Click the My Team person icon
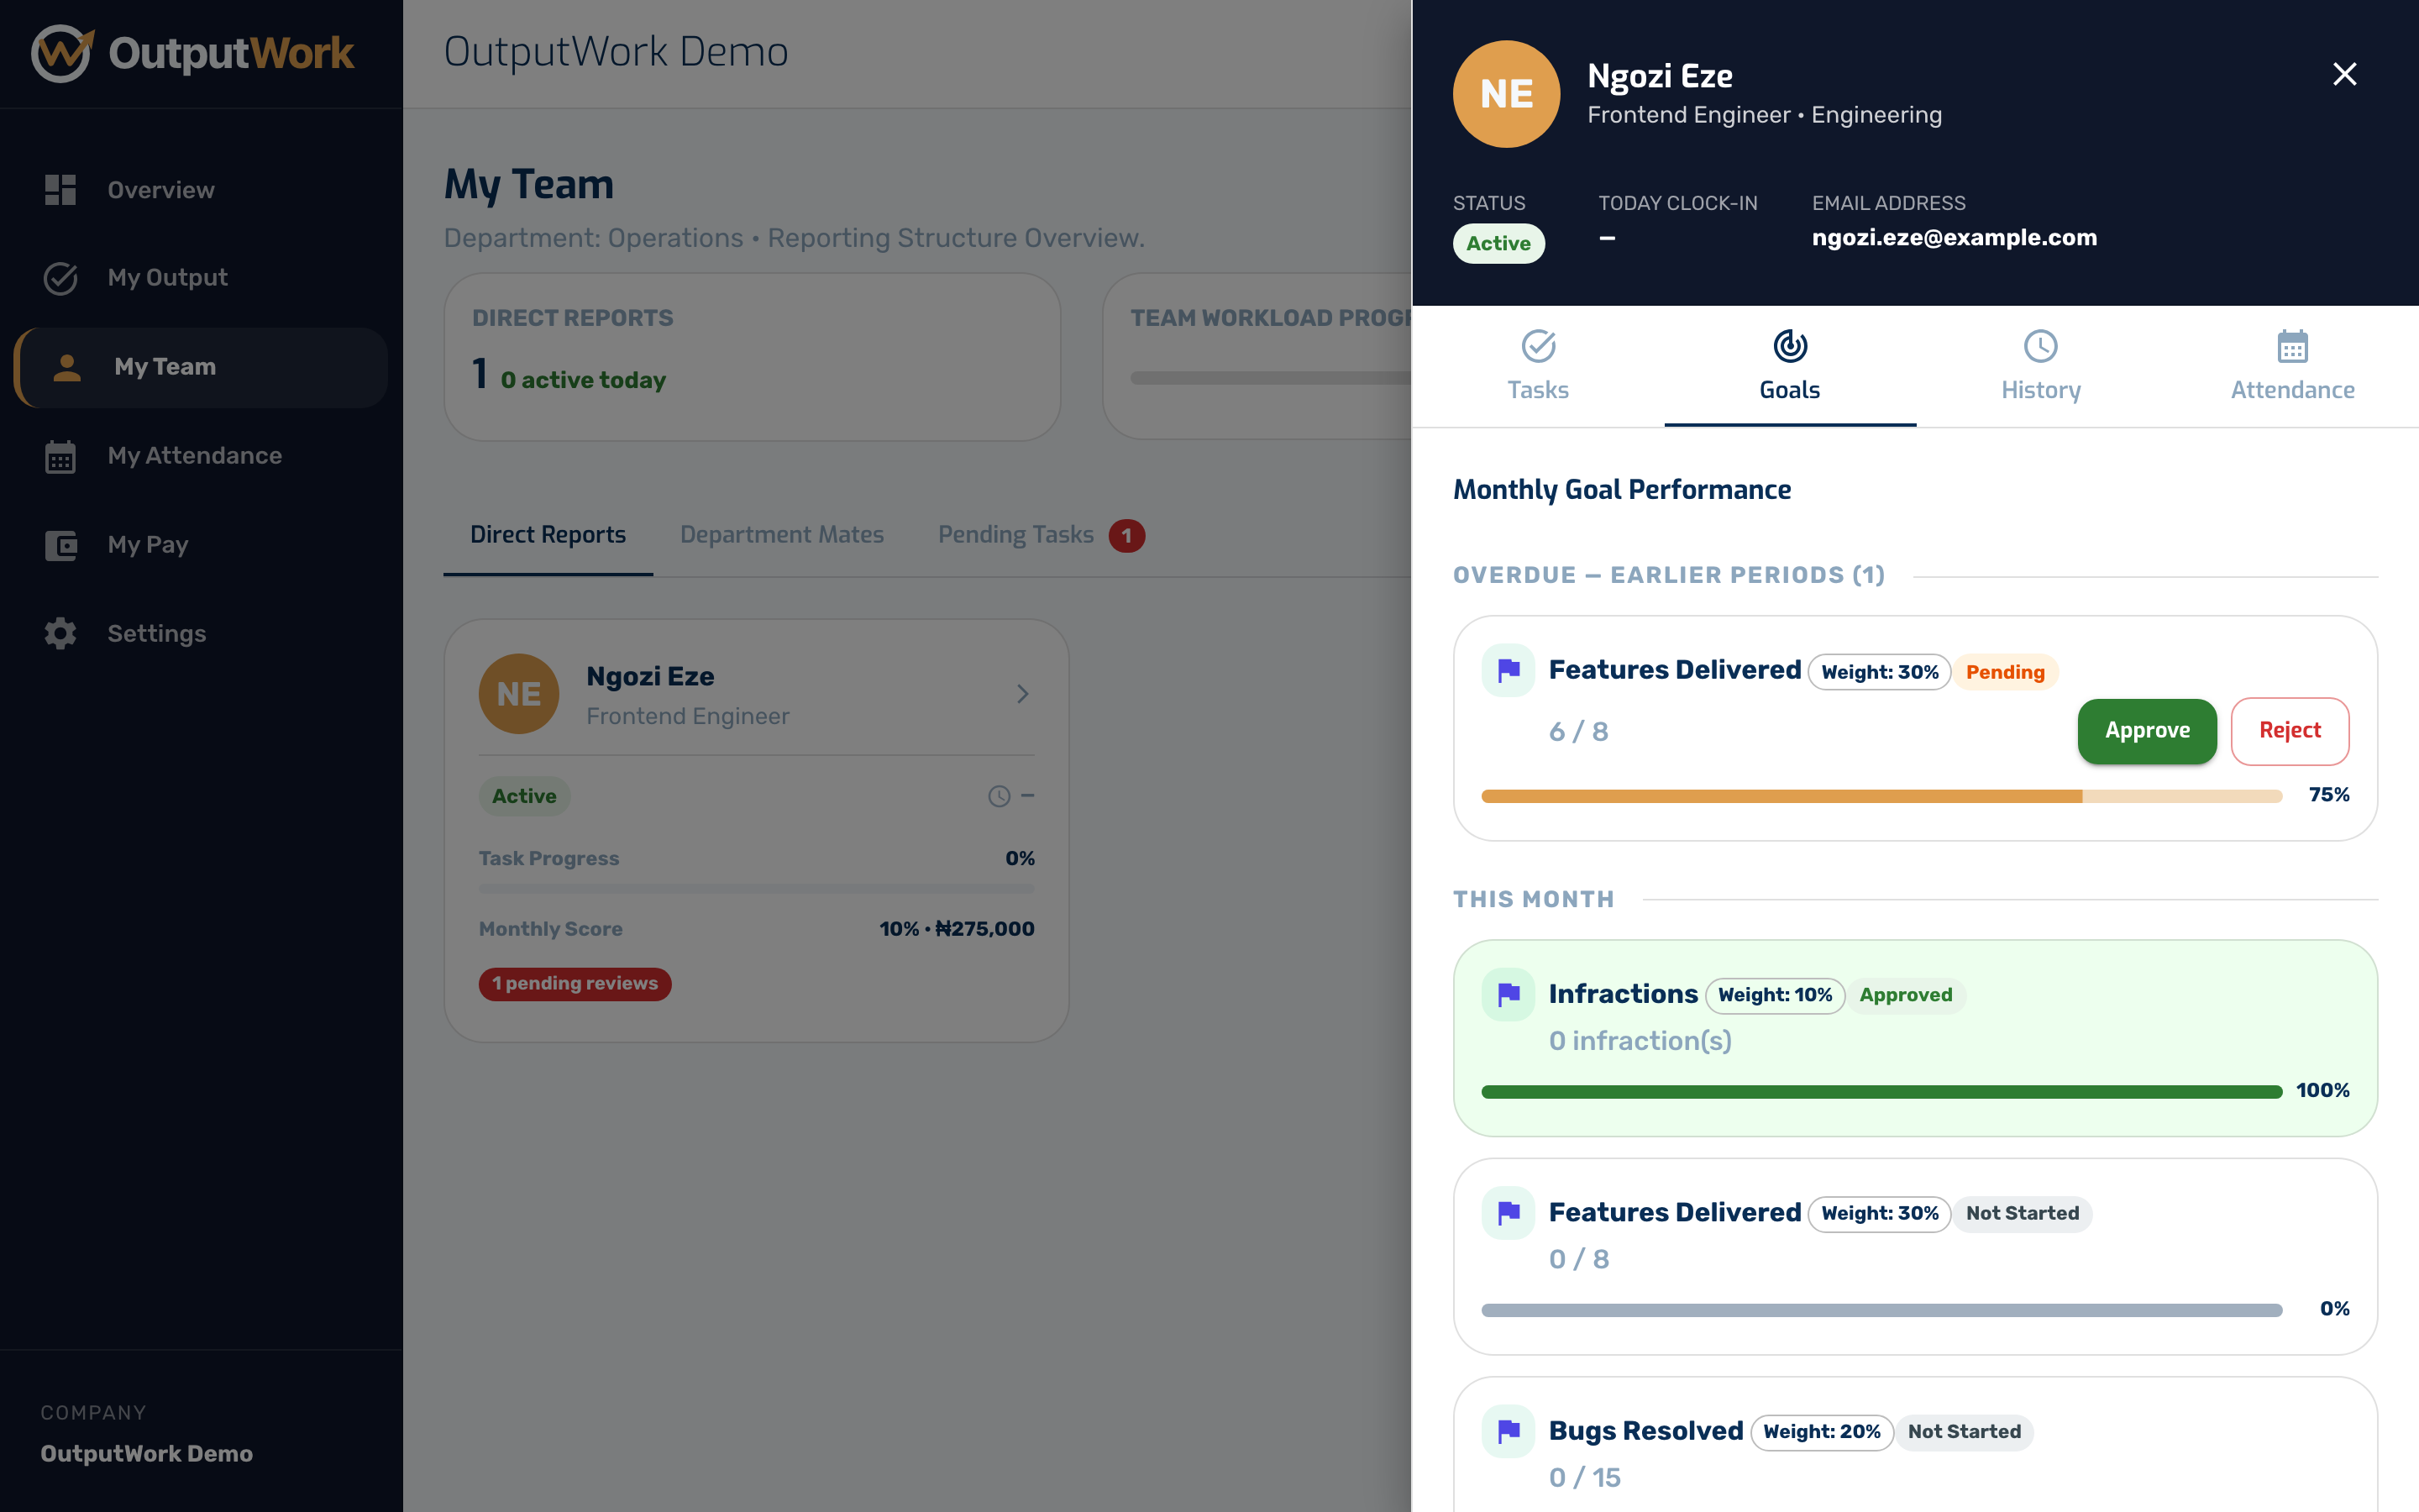Screen dimensions: 2419x1512 tap(67, 367)
